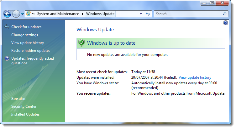236x129 pixels.
Task: Click the Control Panel icon in address bar
Action: (x=28, y=14)
